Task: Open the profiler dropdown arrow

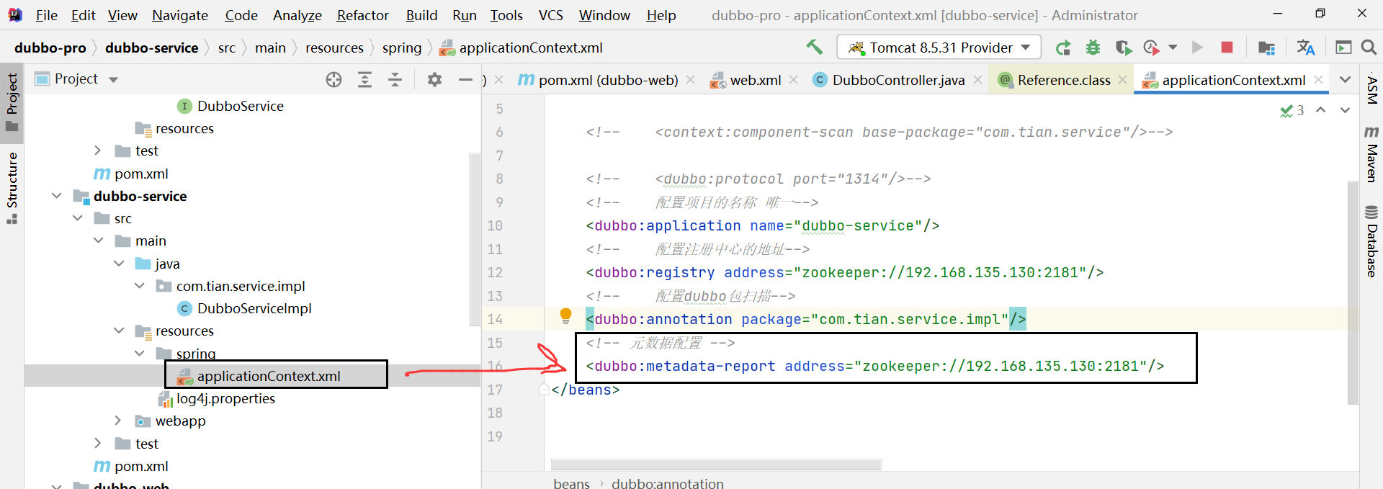Action: pyautogui.click(x=1173, y=48)
